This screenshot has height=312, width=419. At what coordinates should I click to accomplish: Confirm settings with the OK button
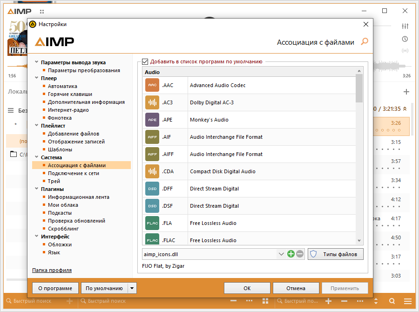click(247, 288)
